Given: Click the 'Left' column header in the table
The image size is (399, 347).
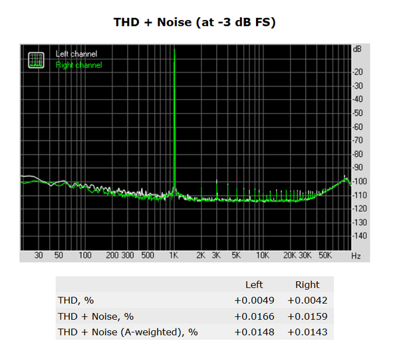Looking at the screenshot, I should [254, 284].
